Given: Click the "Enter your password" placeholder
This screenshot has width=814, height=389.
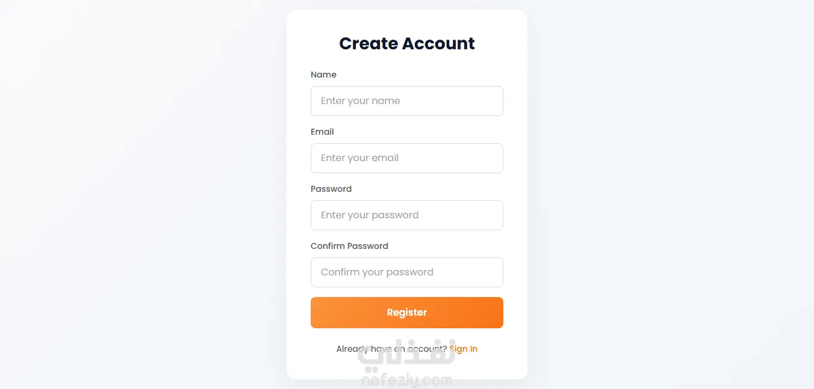Looking at the screenshot, I should coord(369,215).
